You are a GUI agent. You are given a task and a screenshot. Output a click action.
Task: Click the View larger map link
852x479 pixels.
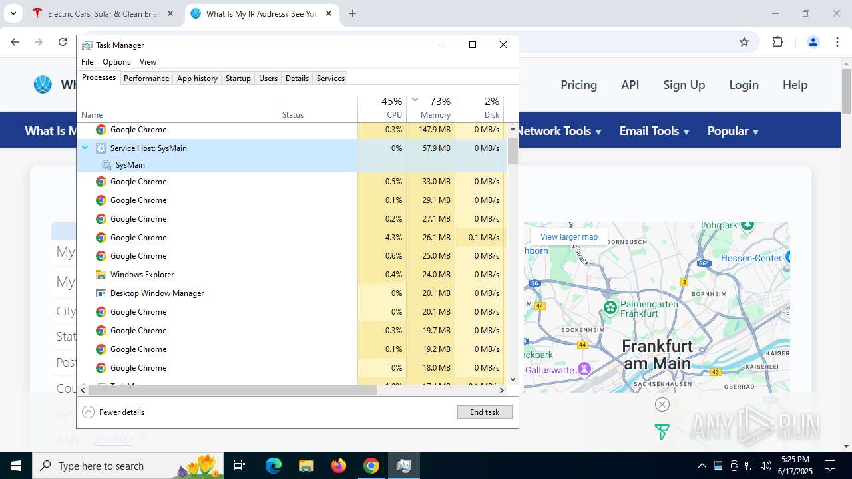pyautogui.click(x=569, y=237)
